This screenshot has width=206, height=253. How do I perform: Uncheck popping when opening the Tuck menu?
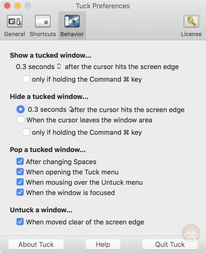[20, 172]
